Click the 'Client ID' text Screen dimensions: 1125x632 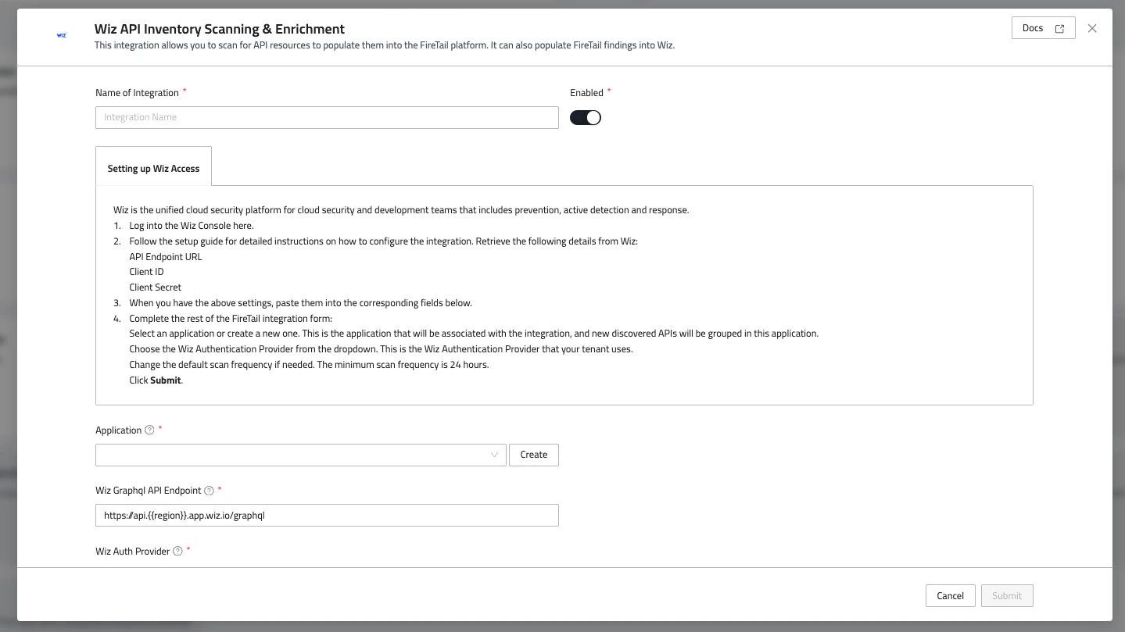click(x=147, y=272)
